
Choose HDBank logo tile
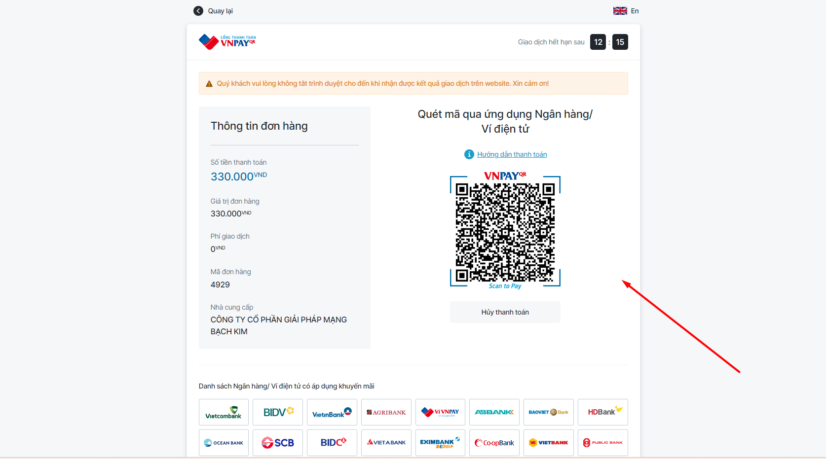[x=603, y=412]
